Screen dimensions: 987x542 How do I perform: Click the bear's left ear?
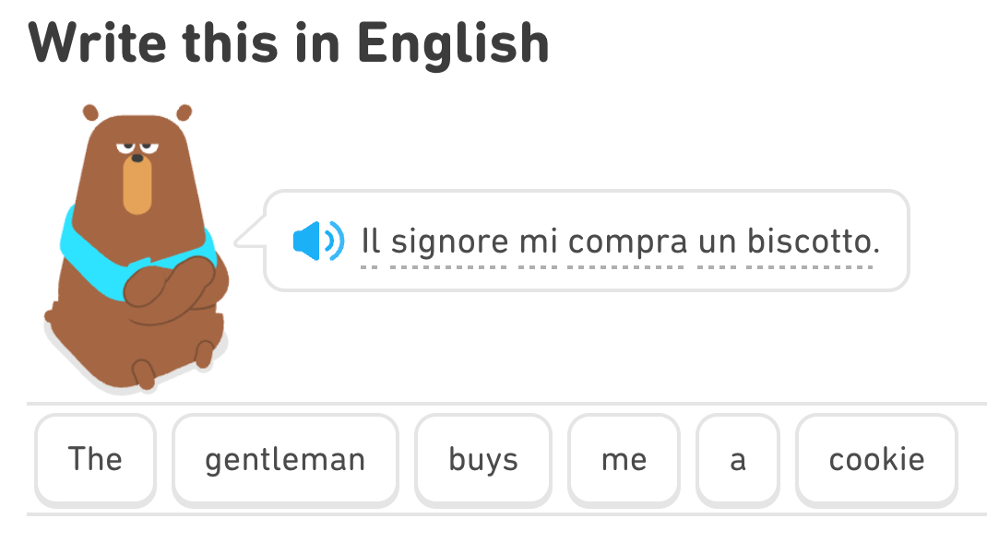click(x=90, y=112)
